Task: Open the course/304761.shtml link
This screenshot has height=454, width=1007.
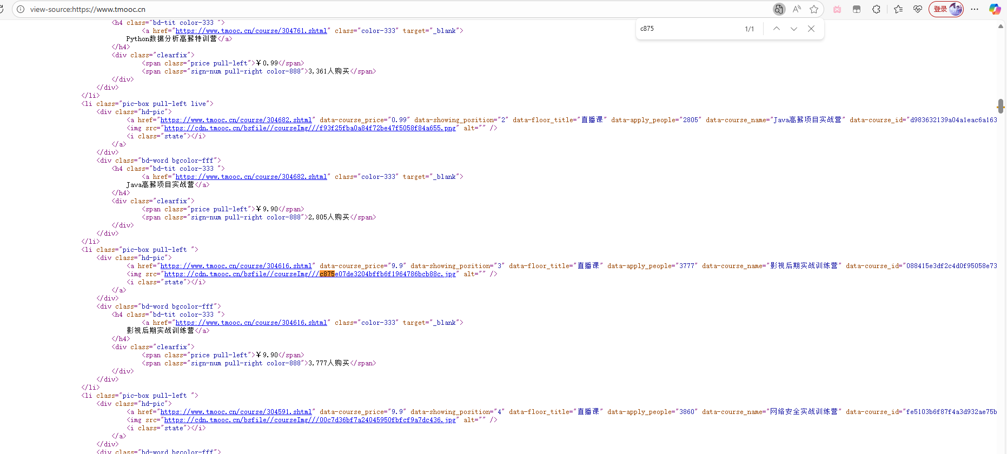Action: coord(251,31)
